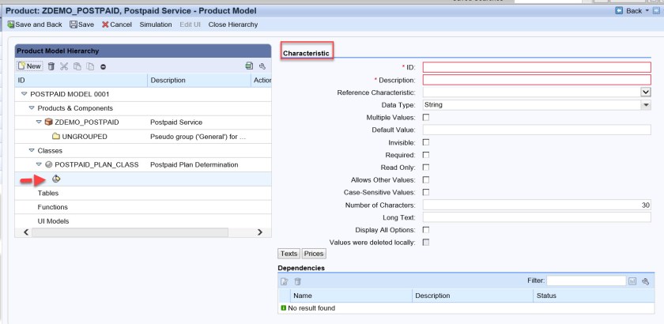Click the new characteristic icon under POSTPAID_PLAN_CLASS
The image size is (664, 324).
click(x=55, y=179)
